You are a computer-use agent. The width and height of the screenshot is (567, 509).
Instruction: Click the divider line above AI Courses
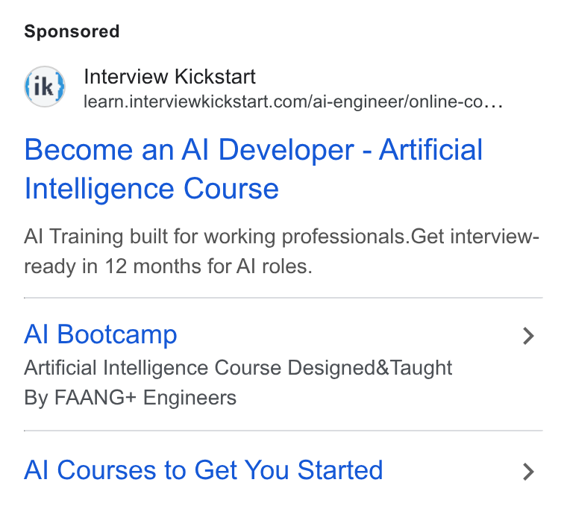coord(283,431)
